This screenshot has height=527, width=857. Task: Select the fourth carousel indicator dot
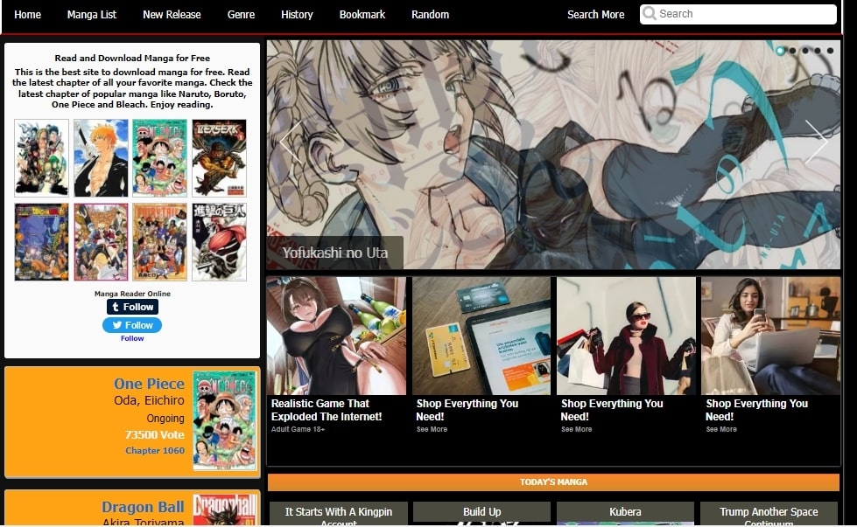coord(818,50)
